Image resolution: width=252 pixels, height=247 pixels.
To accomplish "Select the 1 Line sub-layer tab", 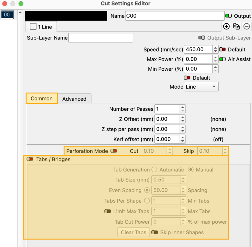I will pos(41,27).
